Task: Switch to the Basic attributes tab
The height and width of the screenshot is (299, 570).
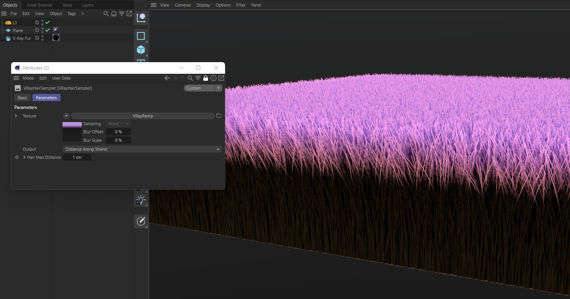Action: tap(22, 98)
